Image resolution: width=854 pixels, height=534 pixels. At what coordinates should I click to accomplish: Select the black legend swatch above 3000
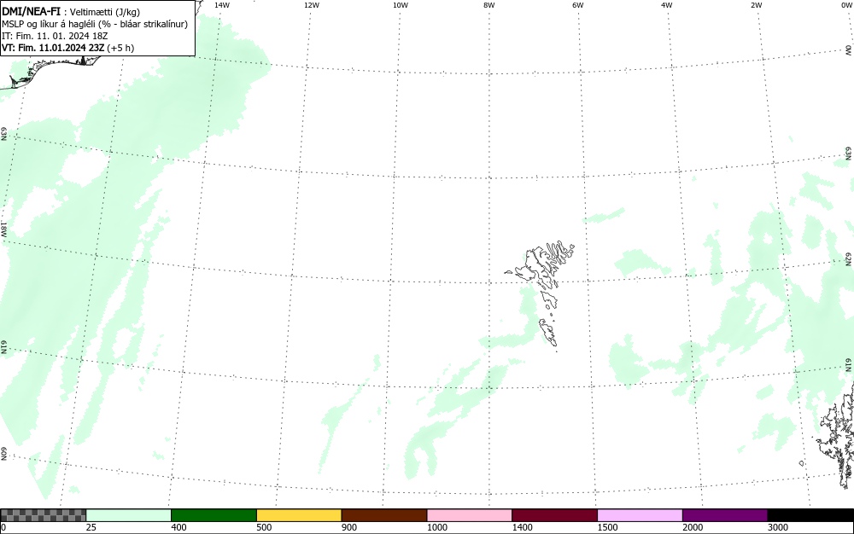click(810, 515)
